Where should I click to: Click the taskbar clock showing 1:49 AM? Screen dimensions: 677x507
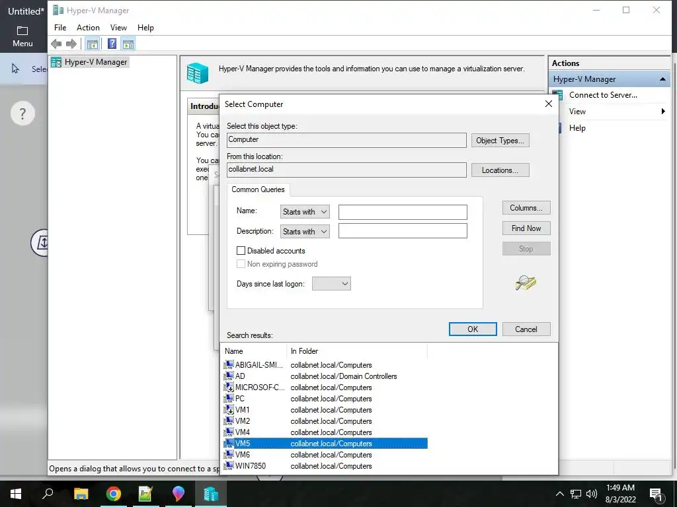[x=620, y=494]
